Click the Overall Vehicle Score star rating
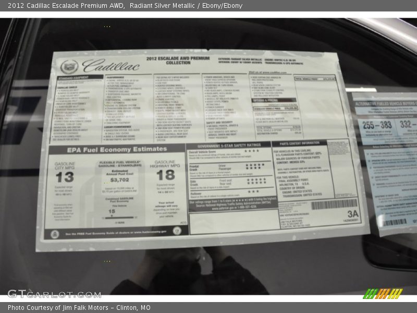417x313 pixels. point(252,151)
